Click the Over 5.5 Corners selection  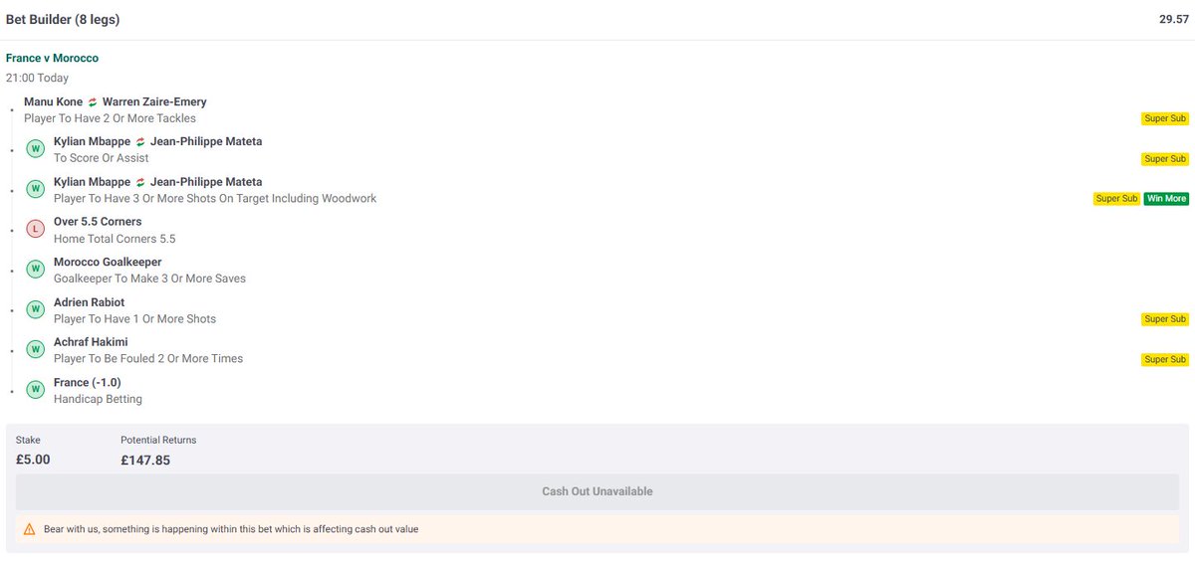tap(98, 222)
